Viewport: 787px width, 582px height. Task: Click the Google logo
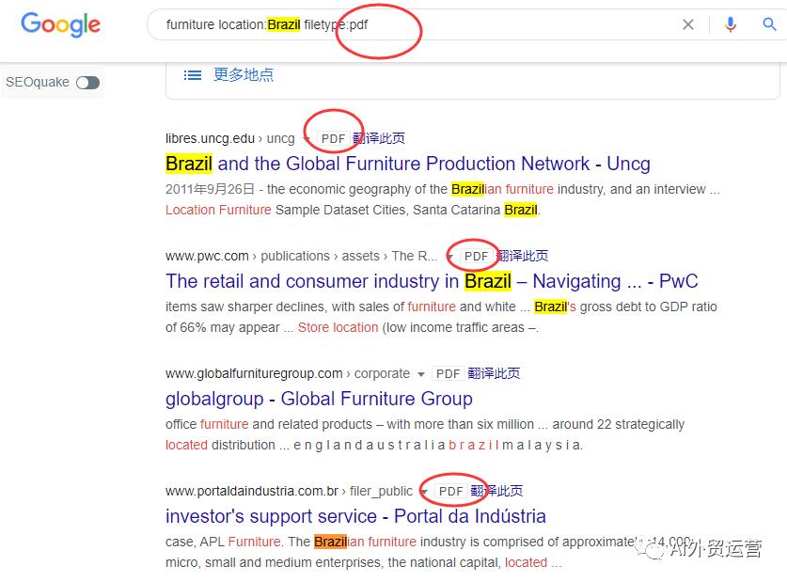(60, 25)
